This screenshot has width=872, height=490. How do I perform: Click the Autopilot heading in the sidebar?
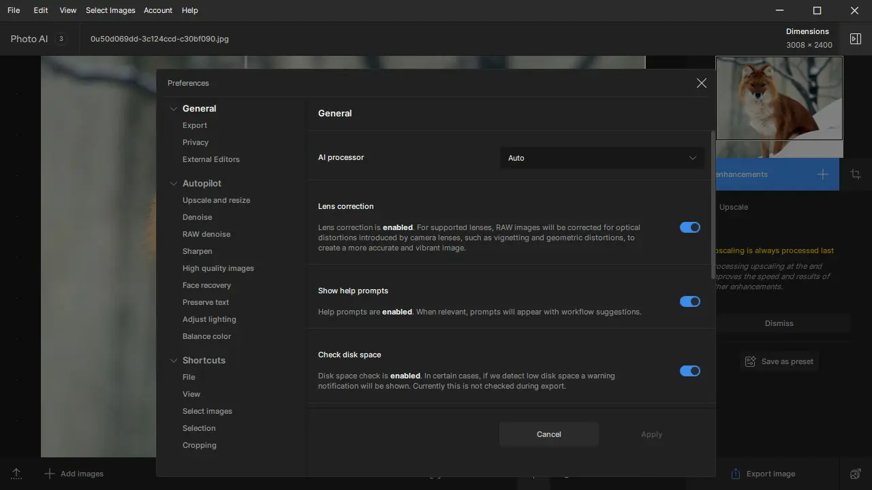point(202,183)
